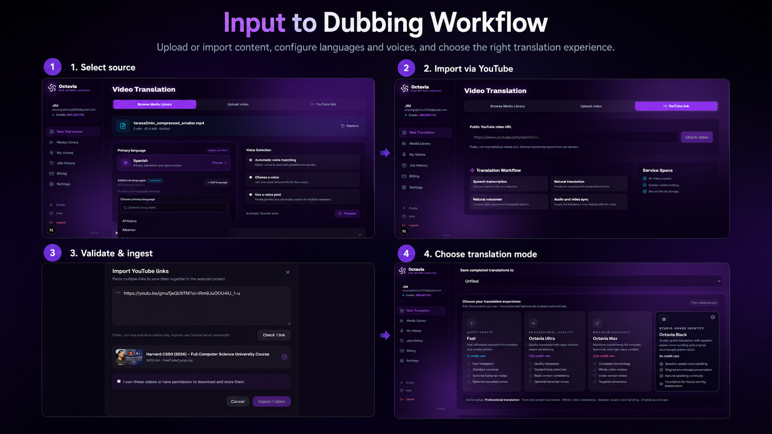Click the Check 1 link button
Screen dimensions: 772x434
[274, 335]
